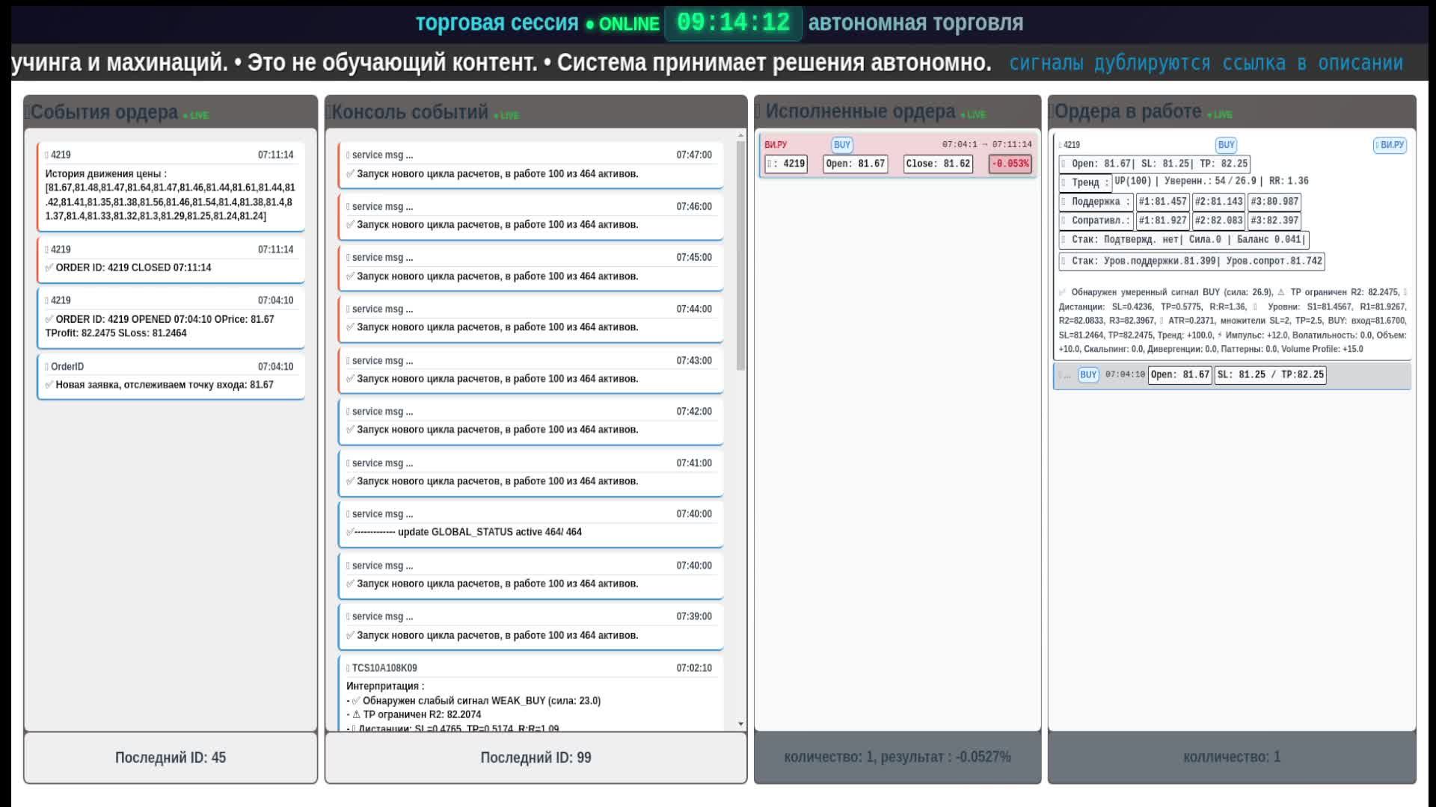Viewport: 1436px width, 807px height.
Task: Click the red -0.053% result badge
Action: tap(1010, 161)
